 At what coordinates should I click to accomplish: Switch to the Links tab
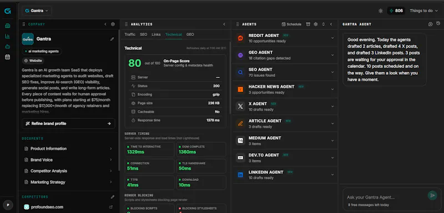click(156, 34)
